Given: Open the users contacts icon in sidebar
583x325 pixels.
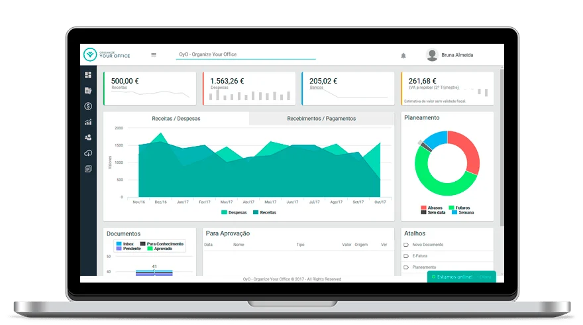Looking at the screenshot, I should pyautogui.click(x=88, y=137).
